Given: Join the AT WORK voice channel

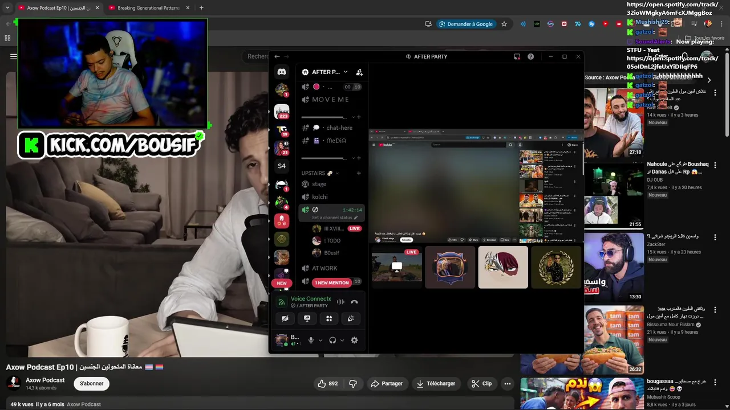Looking at the screenshot, I should [x=331, y=268].
